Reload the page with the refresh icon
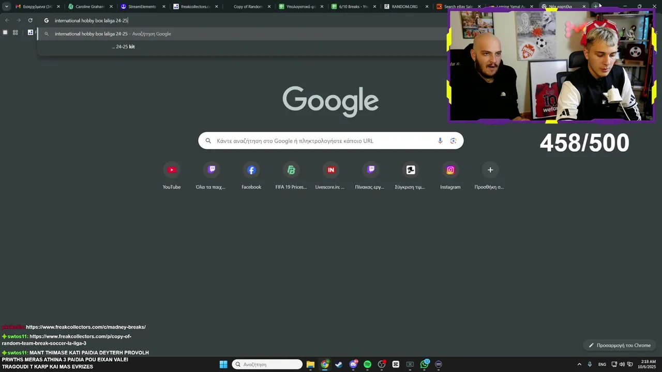 coord(30,20)
